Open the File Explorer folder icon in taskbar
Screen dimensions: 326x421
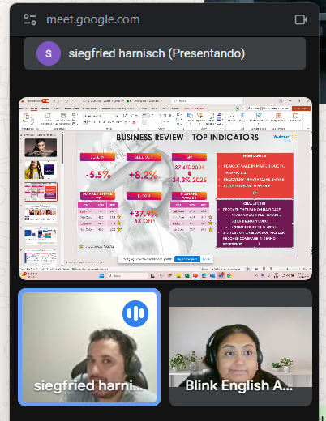click(178, 275)
